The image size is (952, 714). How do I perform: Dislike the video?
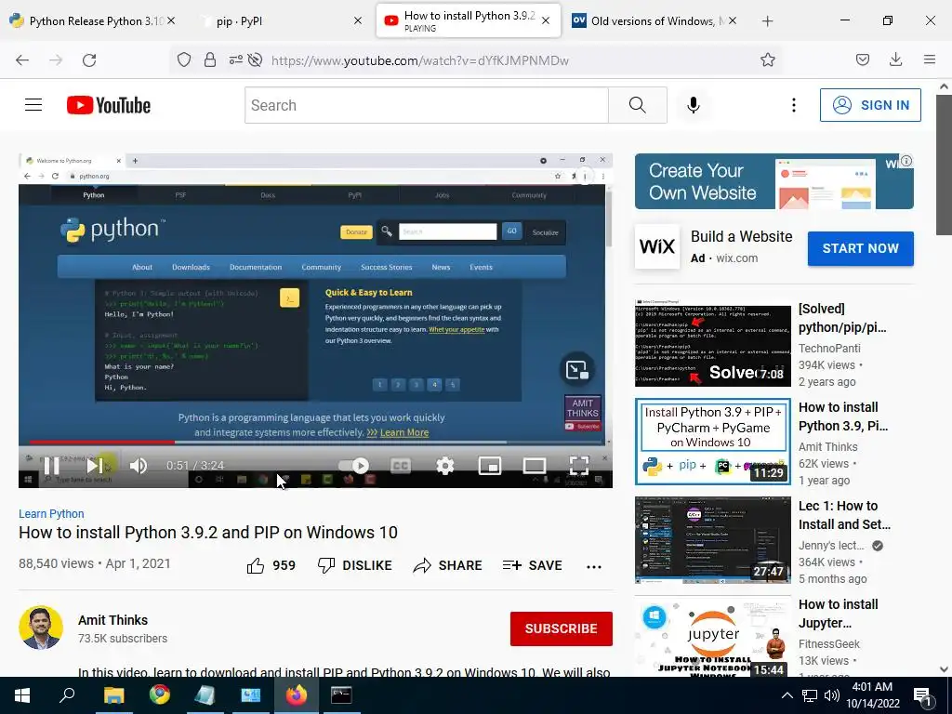tap(354, 566)
